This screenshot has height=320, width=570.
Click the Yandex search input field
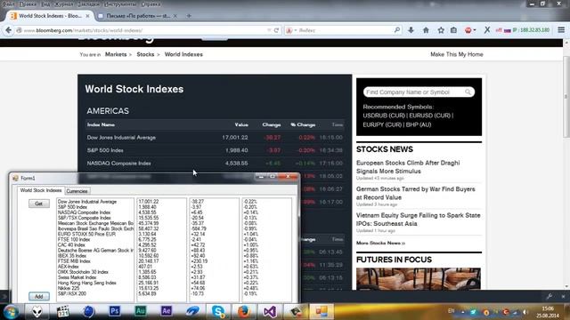tap(344, 30)
